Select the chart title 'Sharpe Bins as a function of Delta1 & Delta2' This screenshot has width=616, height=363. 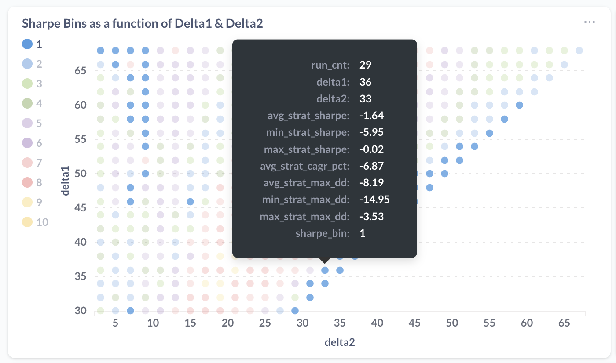(x=142, y=23)
